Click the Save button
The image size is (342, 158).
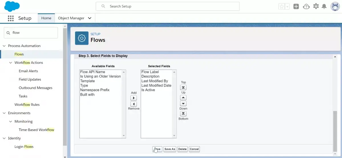pos(157,149)
